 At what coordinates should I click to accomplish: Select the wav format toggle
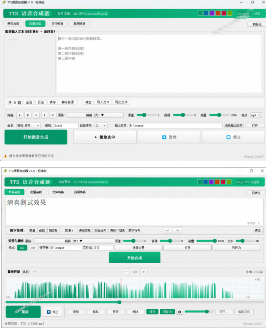[x=33, y=248]
